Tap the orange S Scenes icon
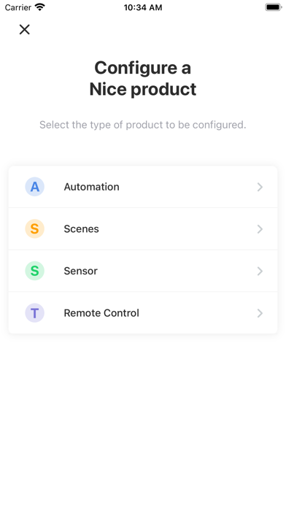The image size is (286, 508). pyautogui.click(x=35, y=229)
